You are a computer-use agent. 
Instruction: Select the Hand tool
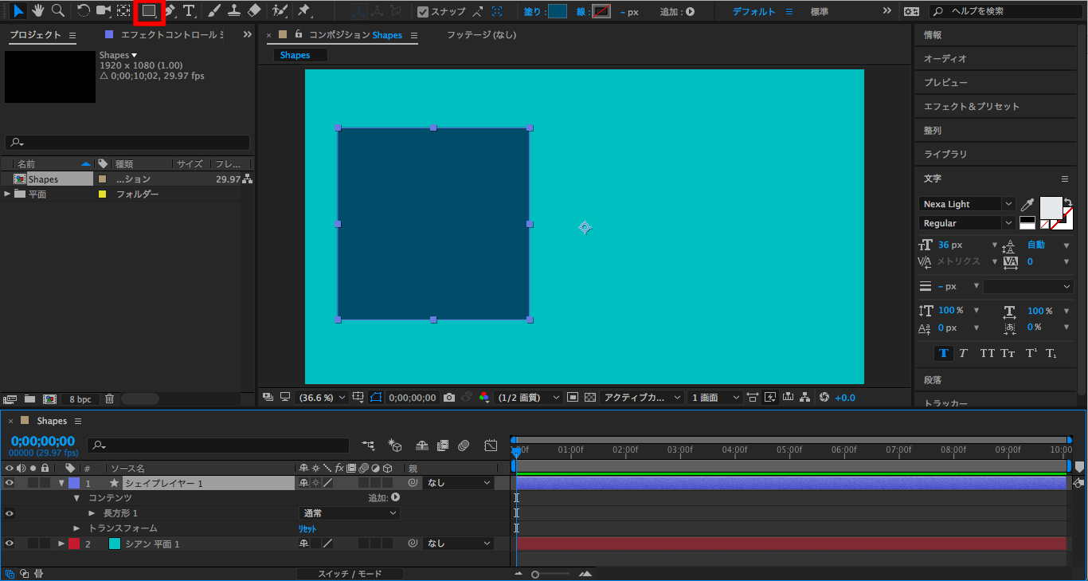tap(36, 11)
